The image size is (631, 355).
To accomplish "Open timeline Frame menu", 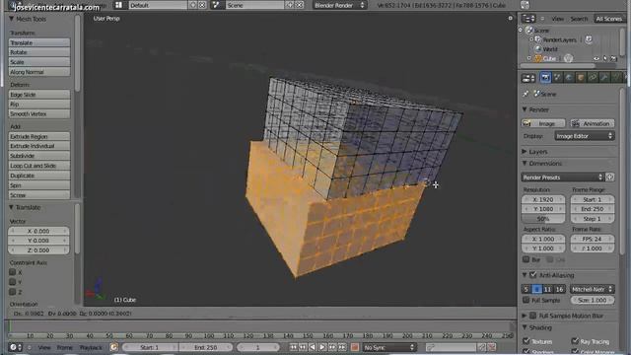I will (x=64, y=347).
